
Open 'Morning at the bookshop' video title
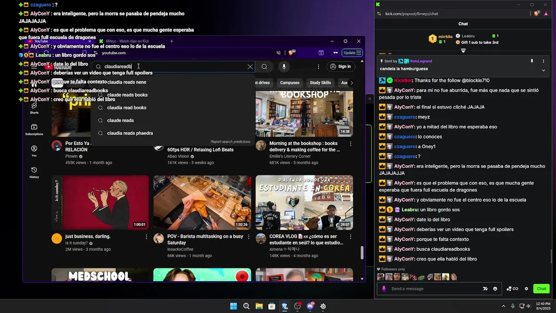coord(304,147)
